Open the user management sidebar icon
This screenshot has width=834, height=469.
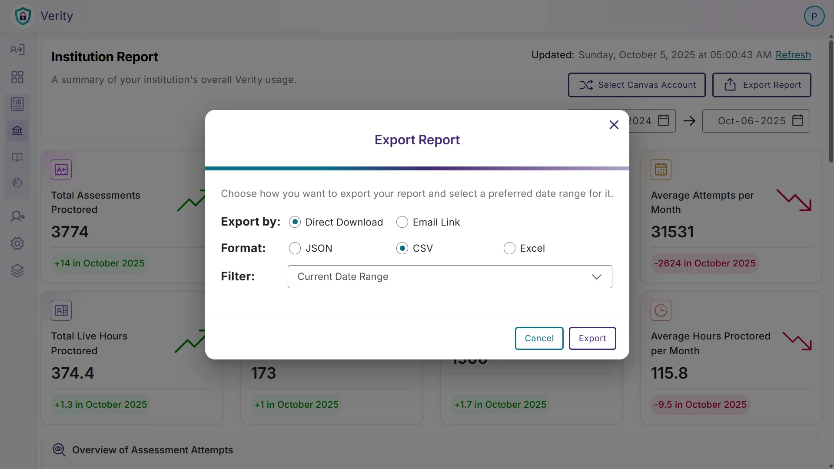pos(17,216)
